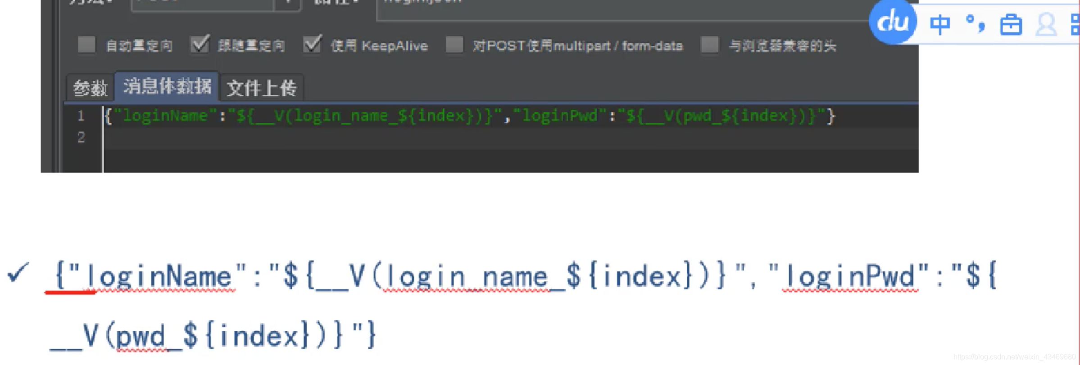Viewport: 1080px width, 365px height.
Task: Place cursor on empty line 2 of editor
Action: coord(511,138)
